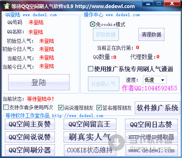
Task: Tick 支持作者多使用两次 checkbox
Action: (x=6, y=107)
